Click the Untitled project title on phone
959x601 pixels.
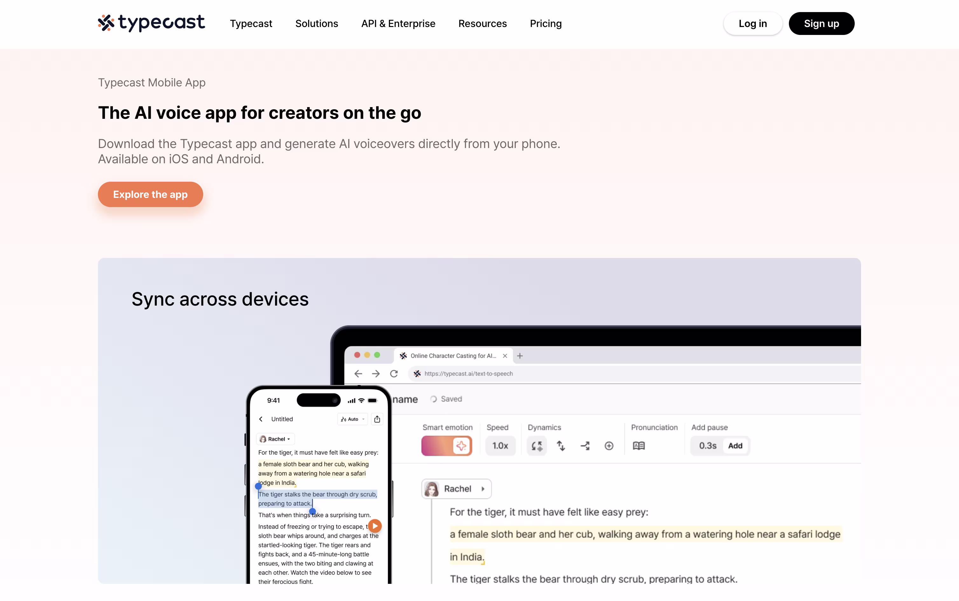282,419
